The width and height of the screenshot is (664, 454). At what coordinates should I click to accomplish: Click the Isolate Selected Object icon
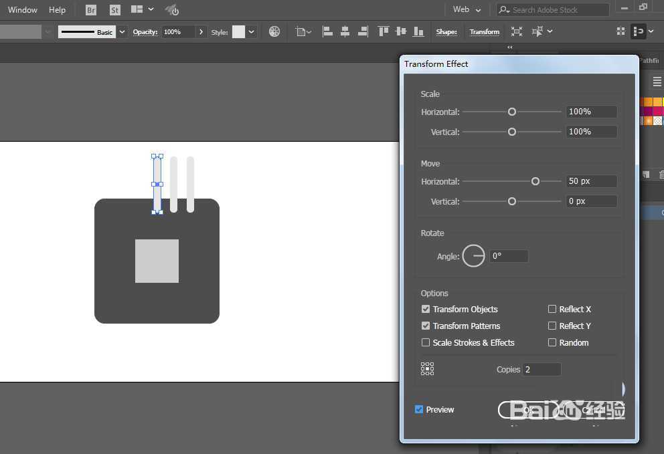click(517, 31)
